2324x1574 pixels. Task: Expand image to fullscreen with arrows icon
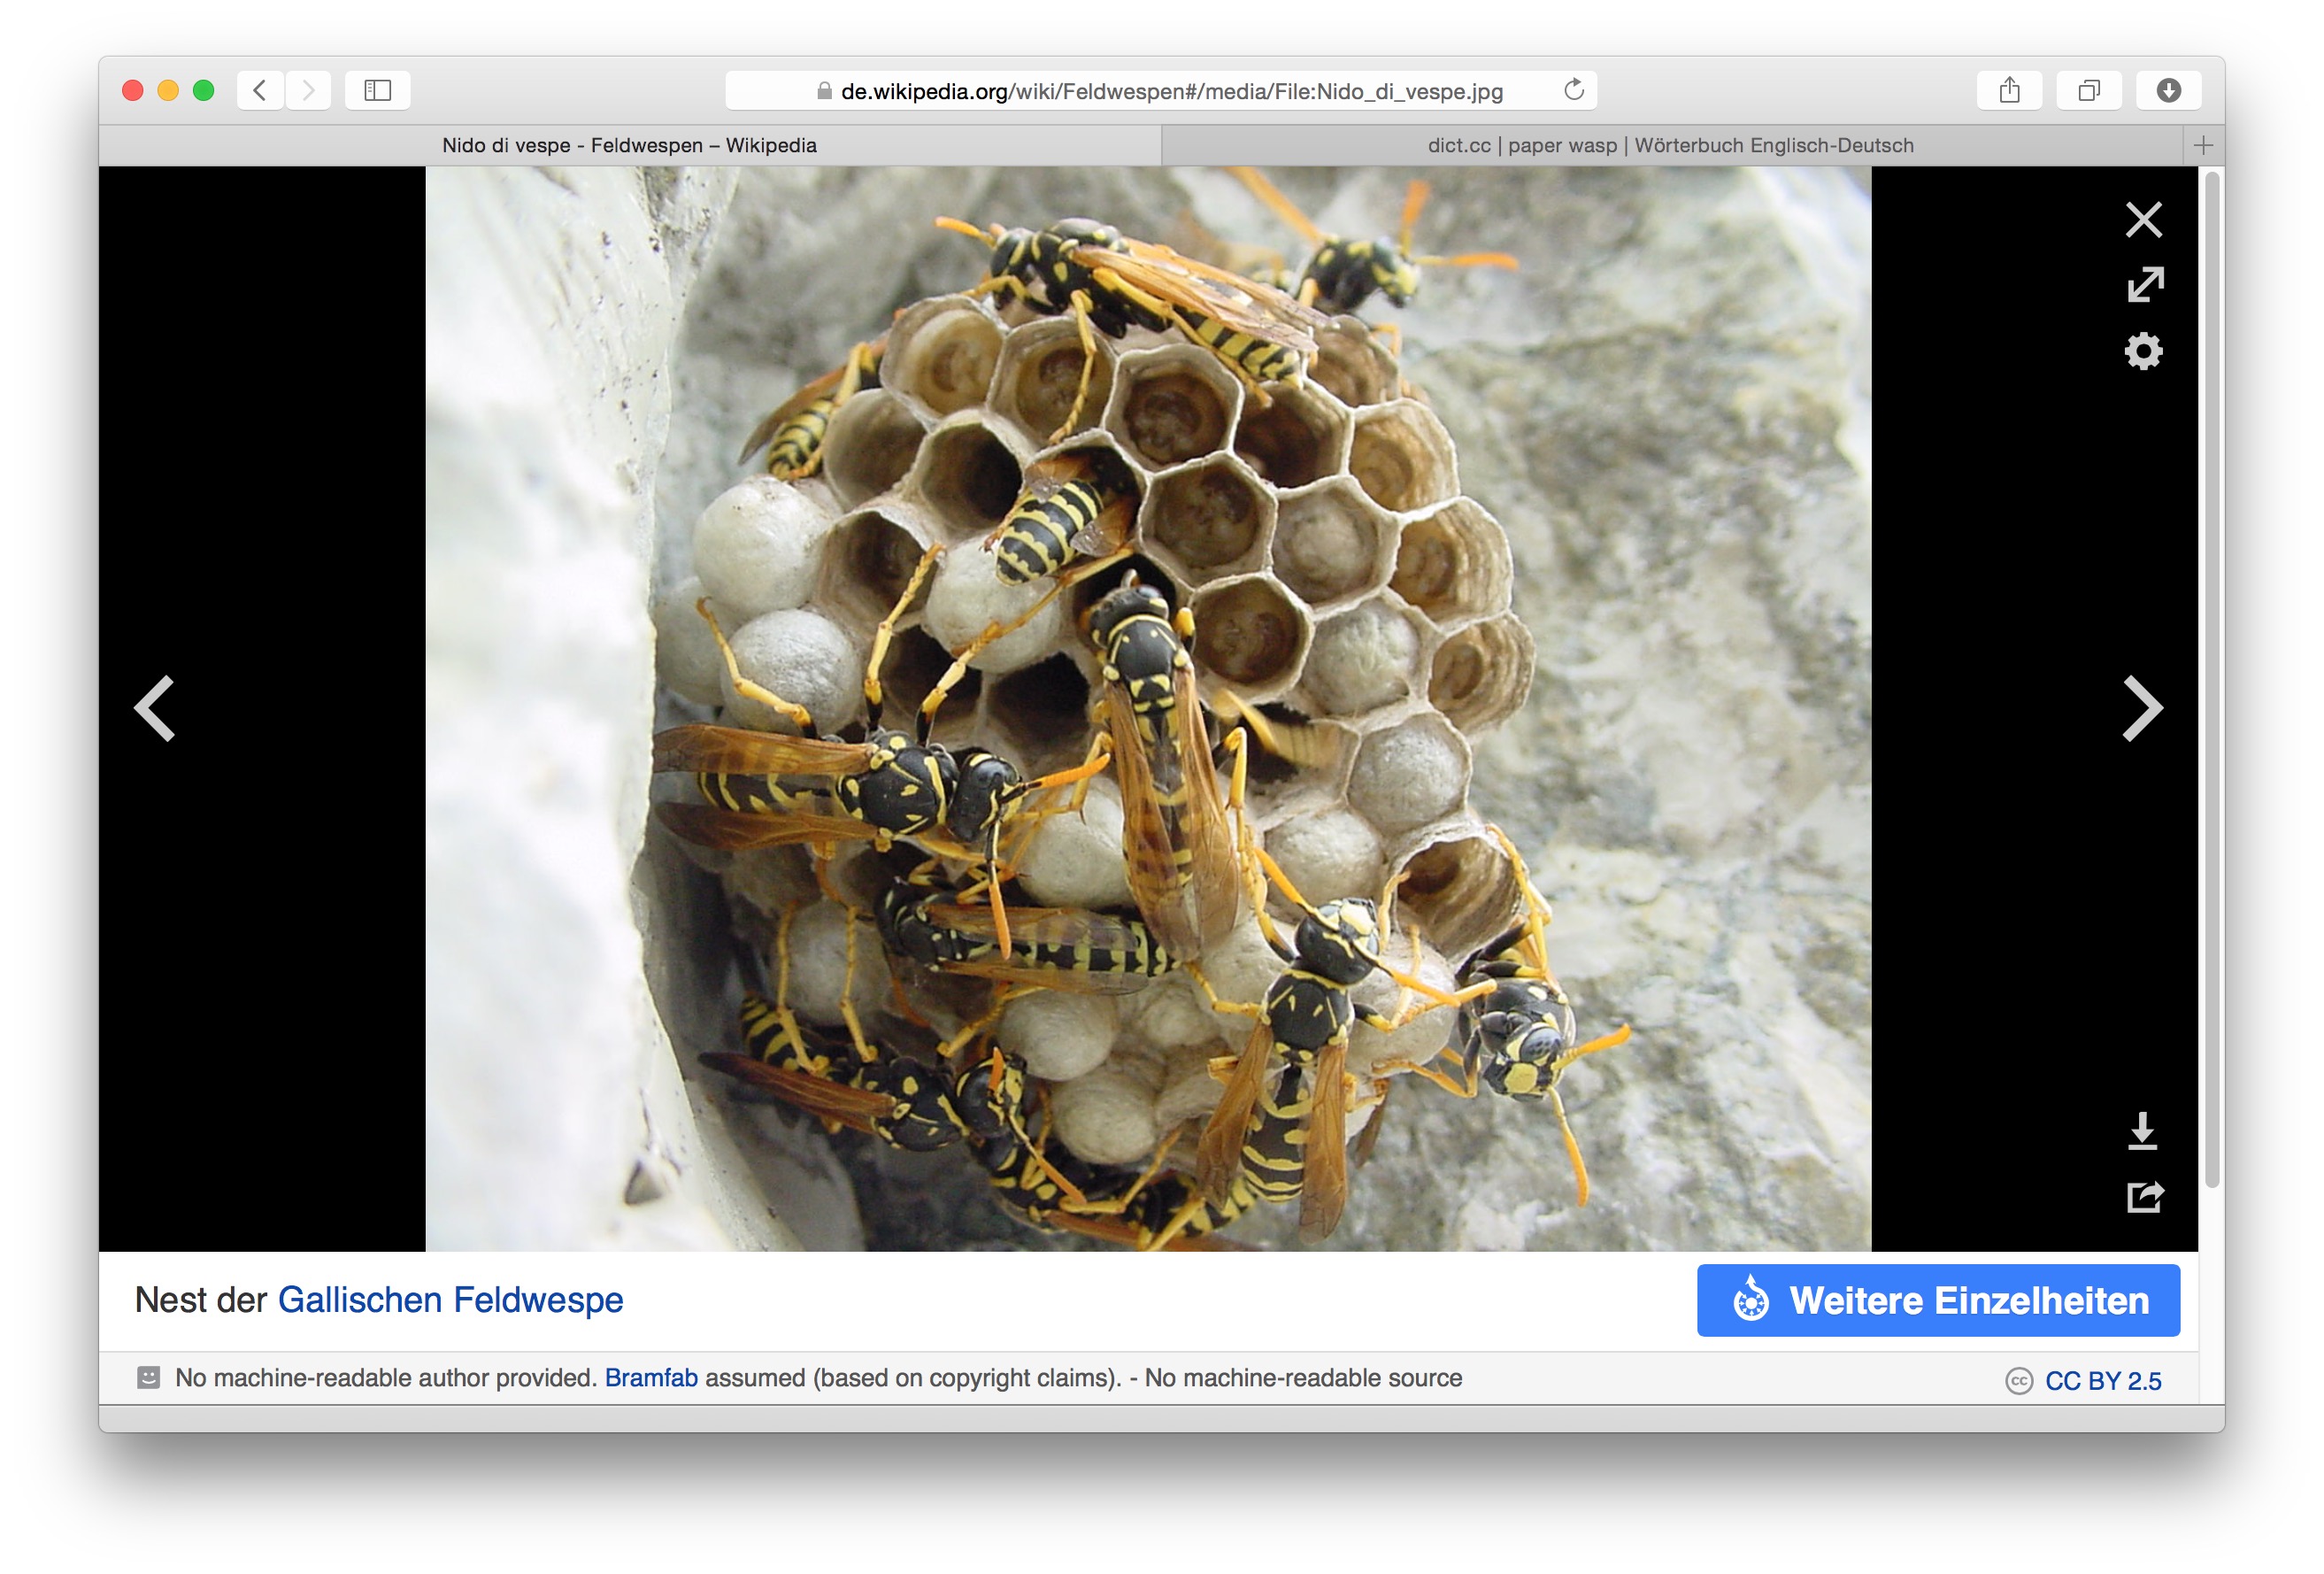2144,284
